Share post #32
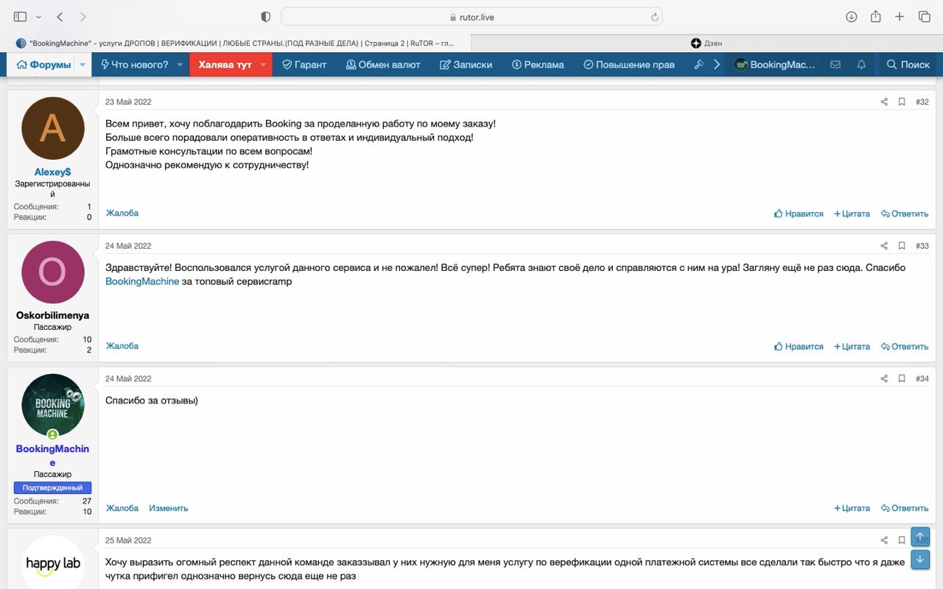 [884, 102]
